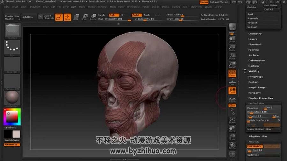Expand the Polygroups subpalette

[255, 77]
